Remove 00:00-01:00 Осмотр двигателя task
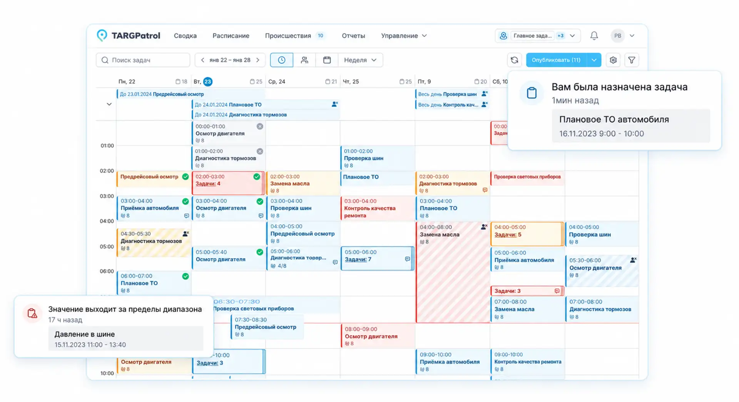The image size is (739, 402). tap(260, 126)
